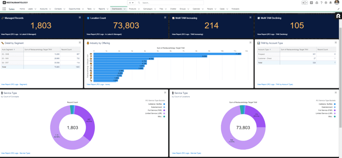Click the 'Customer - Direct' account type cell
Screen dimensions: 342x158
(x=268, y=59)
